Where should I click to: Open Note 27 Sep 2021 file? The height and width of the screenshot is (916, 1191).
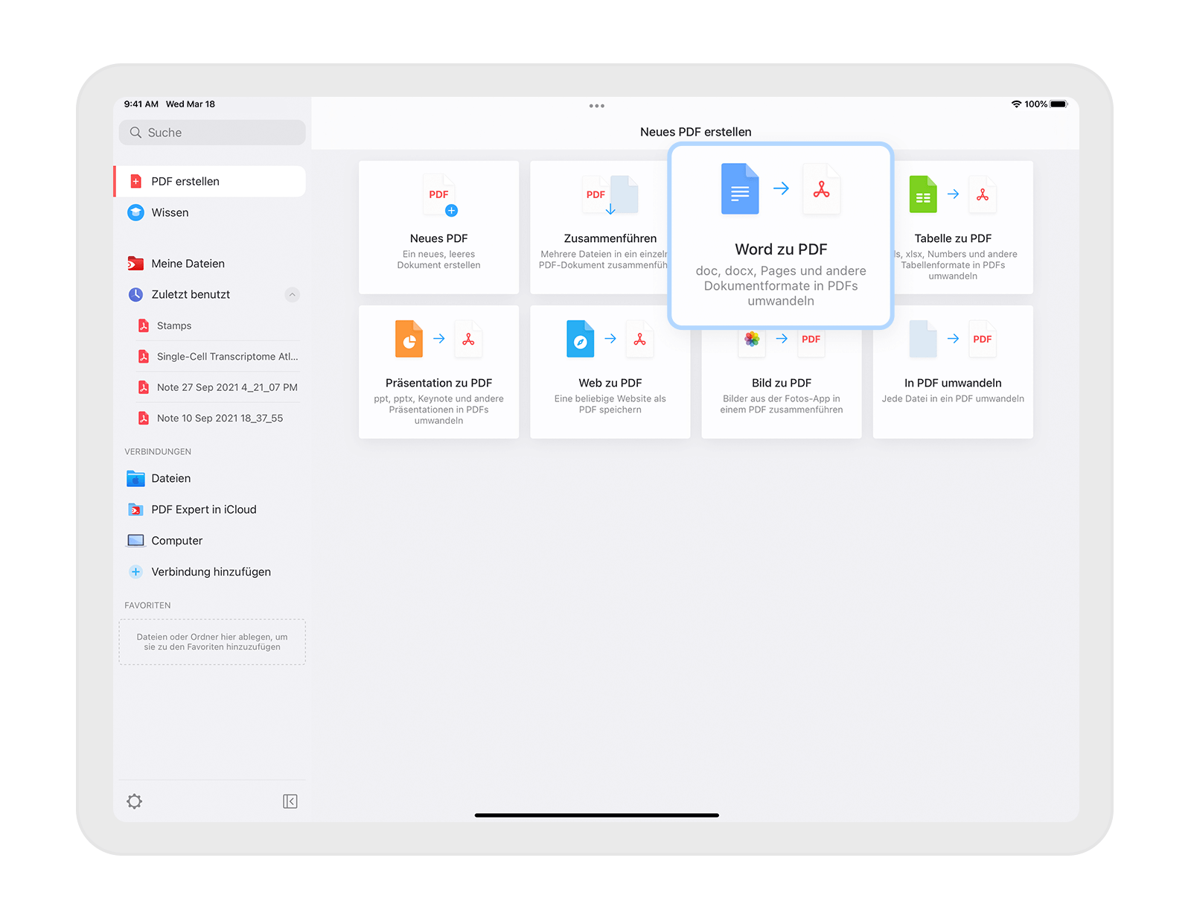click(226, 387)
